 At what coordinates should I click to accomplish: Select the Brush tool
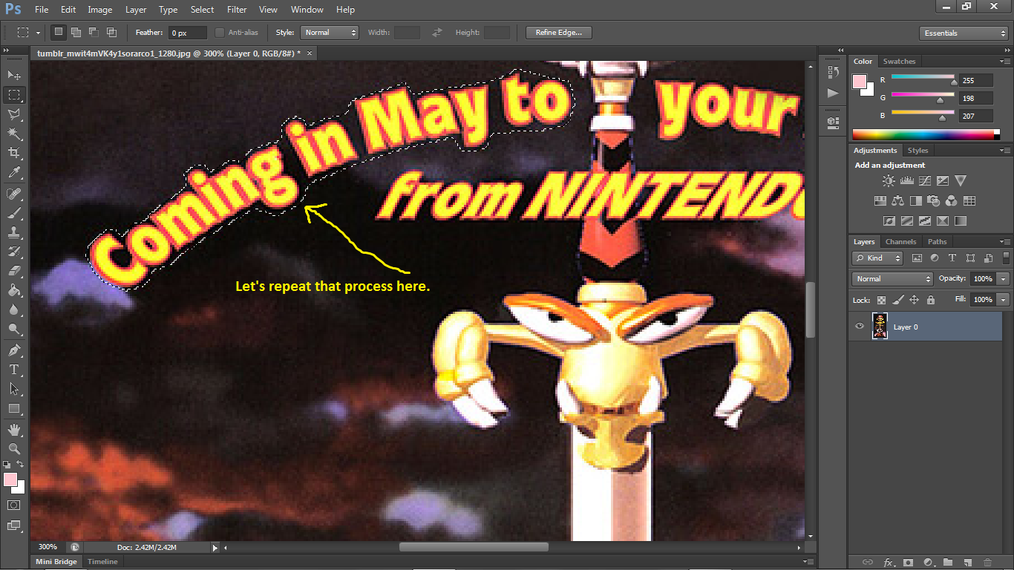pos(14,213)
